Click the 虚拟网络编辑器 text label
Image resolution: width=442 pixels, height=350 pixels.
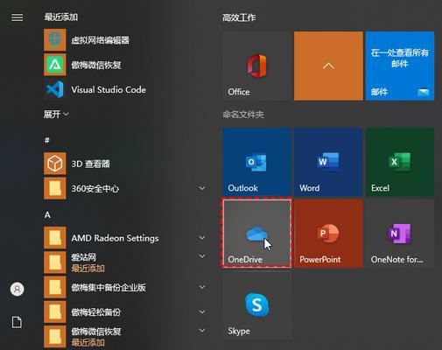(x=101, y=40)
